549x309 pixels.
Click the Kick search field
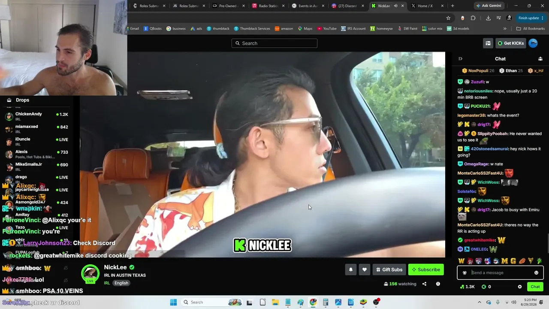274,43
